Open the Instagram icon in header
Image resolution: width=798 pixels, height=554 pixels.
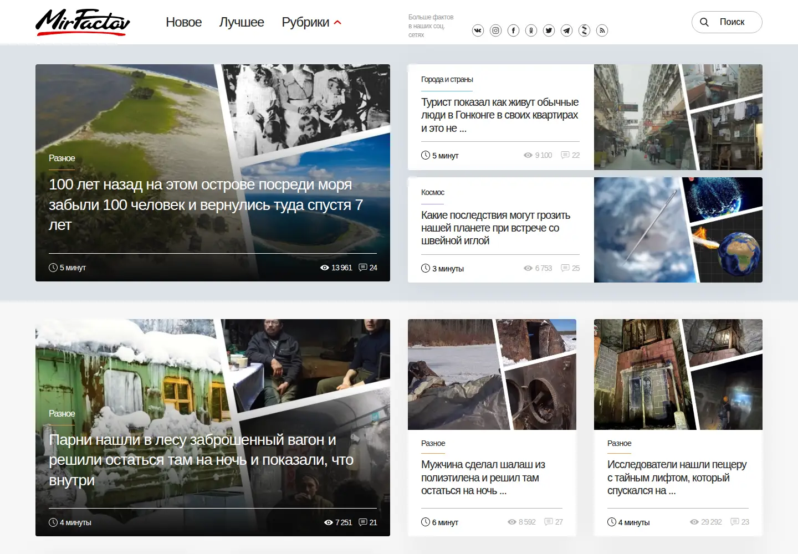(495, 30)
